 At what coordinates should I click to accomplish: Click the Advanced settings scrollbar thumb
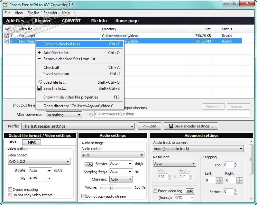point(251,159)
